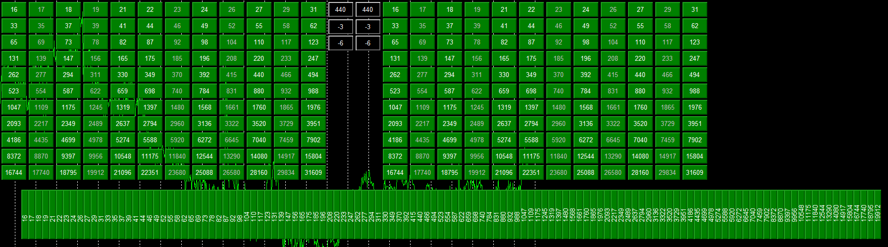The image size is (888, 247).
Task: Click 22351 in the left grid
Action: (x=150, y=172)
